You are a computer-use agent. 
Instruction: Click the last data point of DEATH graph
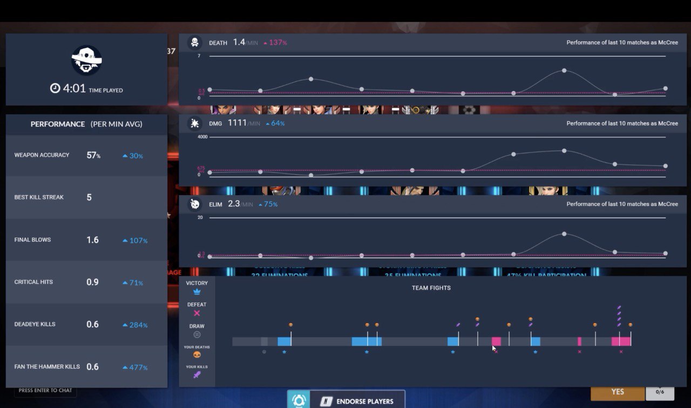point(665,88)
